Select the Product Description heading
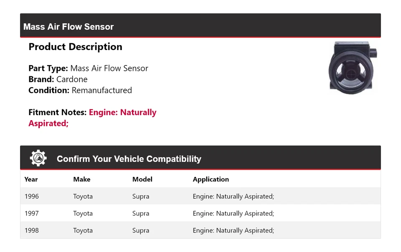 [x=75, y=47]
